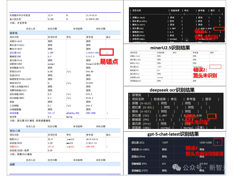Viewport: 236px width, 177px height.
Task: Click the circular scroll-down arrow button
Action: pos(187,40)
